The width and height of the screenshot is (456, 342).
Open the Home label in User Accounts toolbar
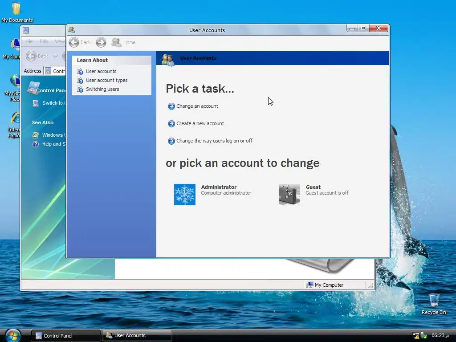click(129, 42)
